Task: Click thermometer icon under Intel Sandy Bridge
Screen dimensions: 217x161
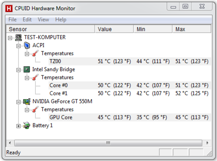Action: (x=35, y=77)
